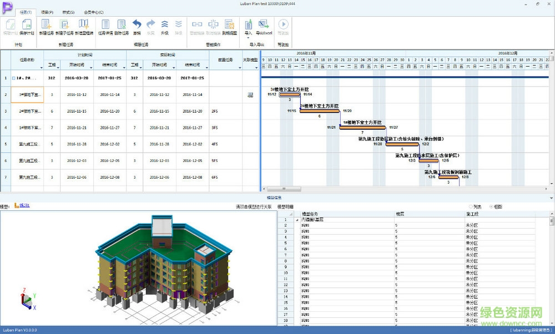This screenshot has height=334, width=555.
Task: Open 任务详情 (Task Details) from the toolbar
Action: coord(105,25)
